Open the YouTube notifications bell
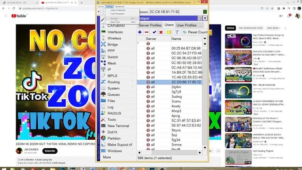This screenshot has width=302, height=170. (x=289, y=16)
